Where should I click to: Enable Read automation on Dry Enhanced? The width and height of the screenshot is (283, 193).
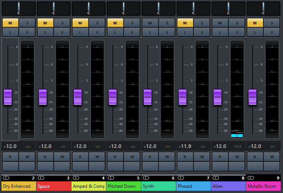coord(10,157)
